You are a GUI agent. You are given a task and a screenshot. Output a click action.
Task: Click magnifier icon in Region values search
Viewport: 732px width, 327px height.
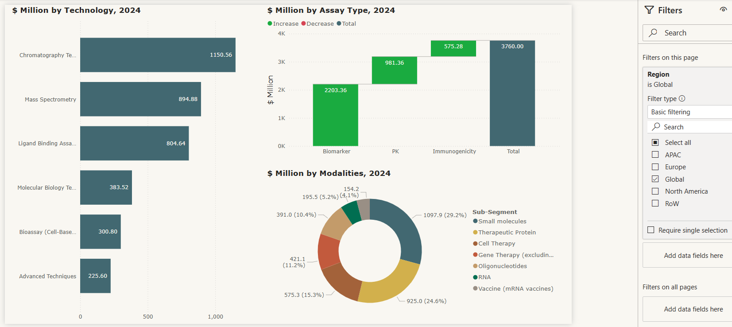(x=656, y=127)
